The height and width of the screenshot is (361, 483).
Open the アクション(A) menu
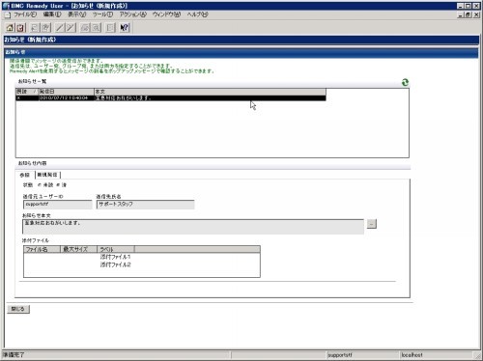[x=132, y=14]
